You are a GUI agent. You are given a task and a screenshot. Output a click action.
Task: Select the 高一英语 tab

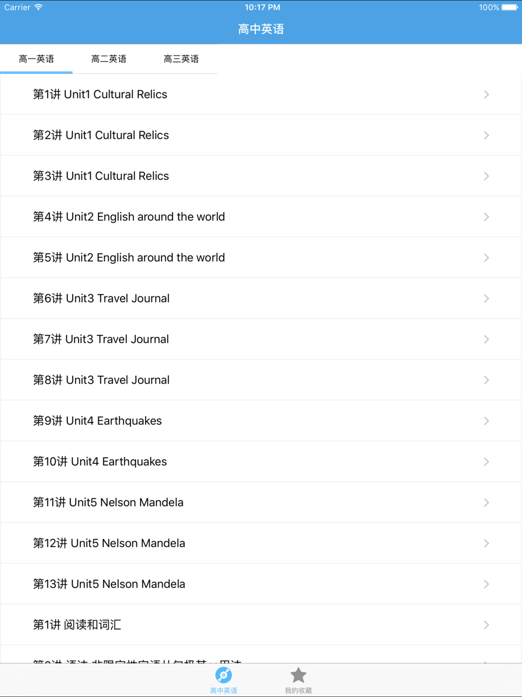point(37,59)
